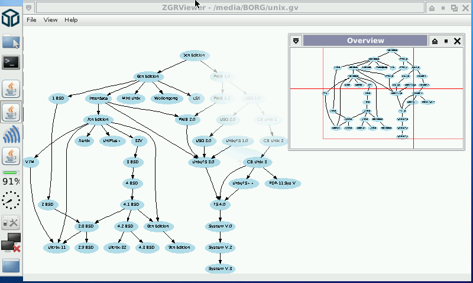Launch the terminal icon in the dock
The width and height of the screenshot is (473, 283).
11,62
